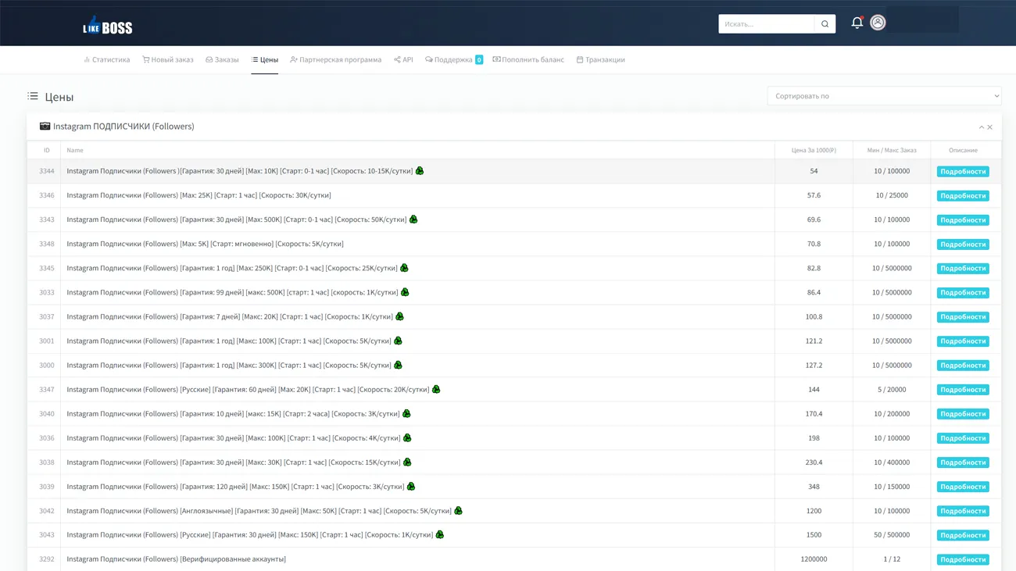Focus the Искать search field
The width and height of the screenshot is (1016, 571).
click(766, 24)
